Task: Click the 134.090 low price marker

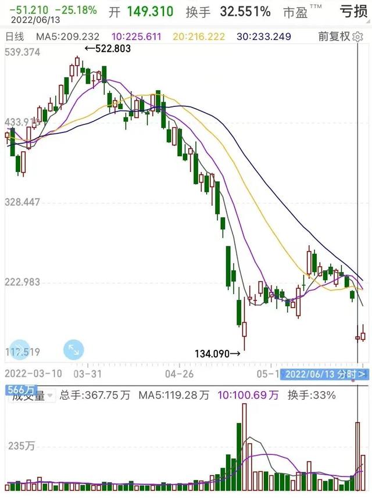Action: [x=217, y=353]
